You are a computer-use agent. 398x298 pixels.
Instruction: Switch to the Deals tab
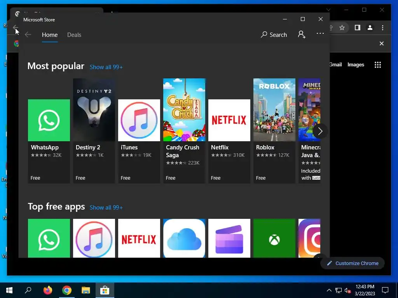point(74,35)
